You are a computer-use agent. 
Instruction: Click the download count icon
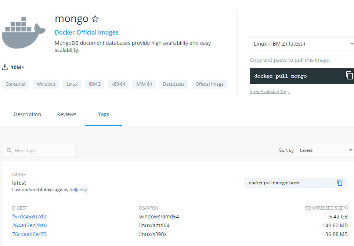click(x=5, y=67)
